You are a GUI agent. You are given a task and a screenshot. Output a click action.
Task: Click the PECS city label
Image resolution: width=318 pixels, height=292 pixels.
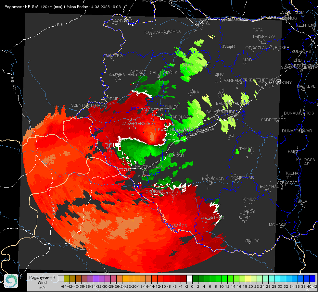[249, 211]
